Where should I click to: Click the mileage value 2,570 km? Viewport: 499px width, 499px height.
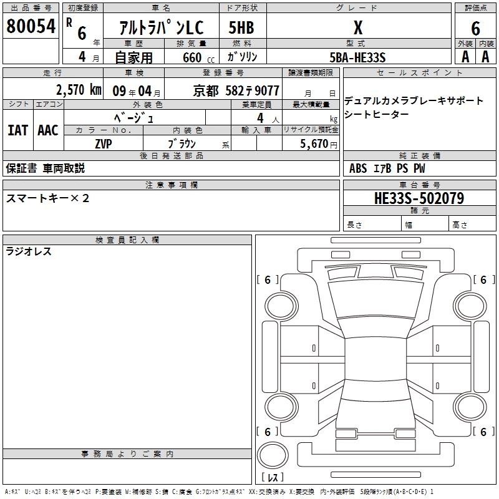78,89
